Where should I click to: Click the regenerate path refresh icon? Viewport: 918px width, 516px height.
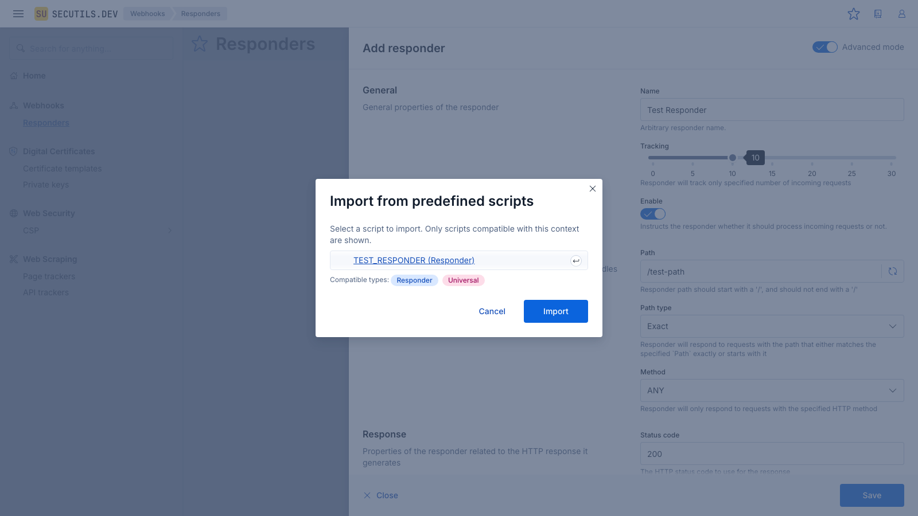893,271
